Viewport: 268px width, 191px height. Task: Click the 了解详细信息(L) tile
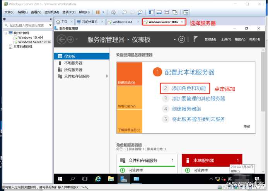[x=130, y=121]
